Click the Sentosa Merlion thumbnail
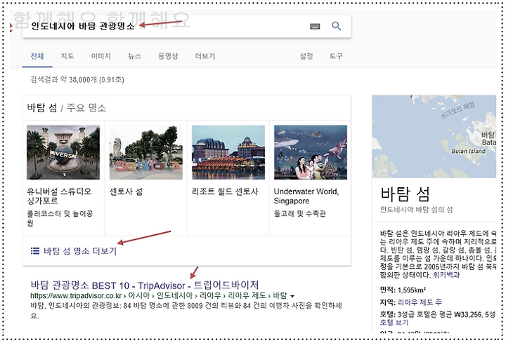This screenshot has height=343, width=506. 146,152
